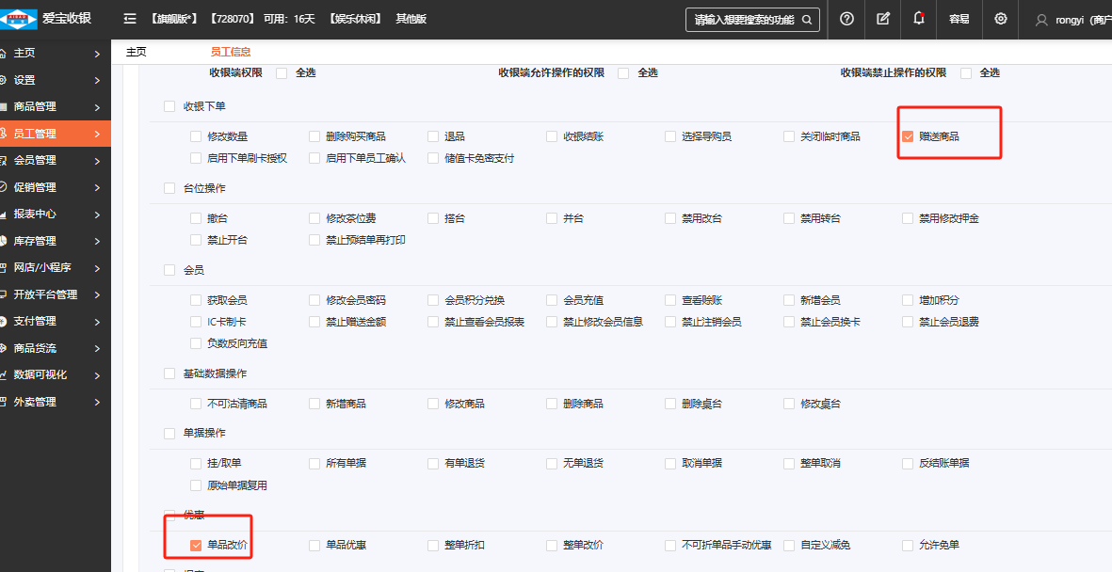
Task: Collapse sidebar using the menu fold icon
Action: tap(130, 19)
